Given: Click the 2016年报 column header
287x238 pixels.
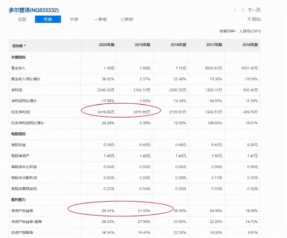Looking at the screenshot, I should (x=250, y=45).
